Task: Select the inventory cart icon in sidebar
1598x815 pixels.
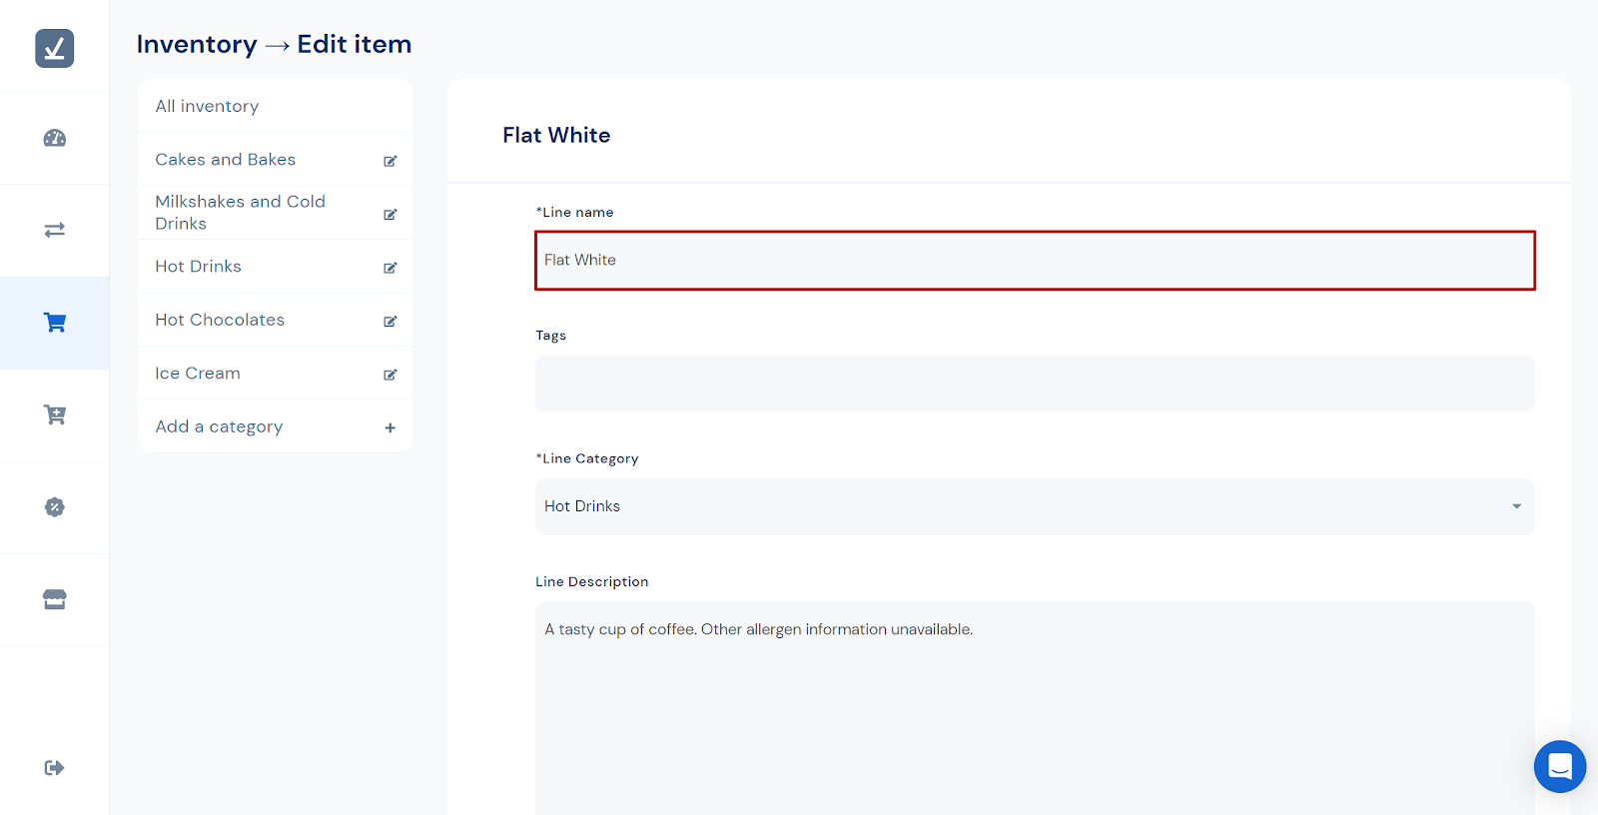Action: pyautogui.click(x=55, y=323)
